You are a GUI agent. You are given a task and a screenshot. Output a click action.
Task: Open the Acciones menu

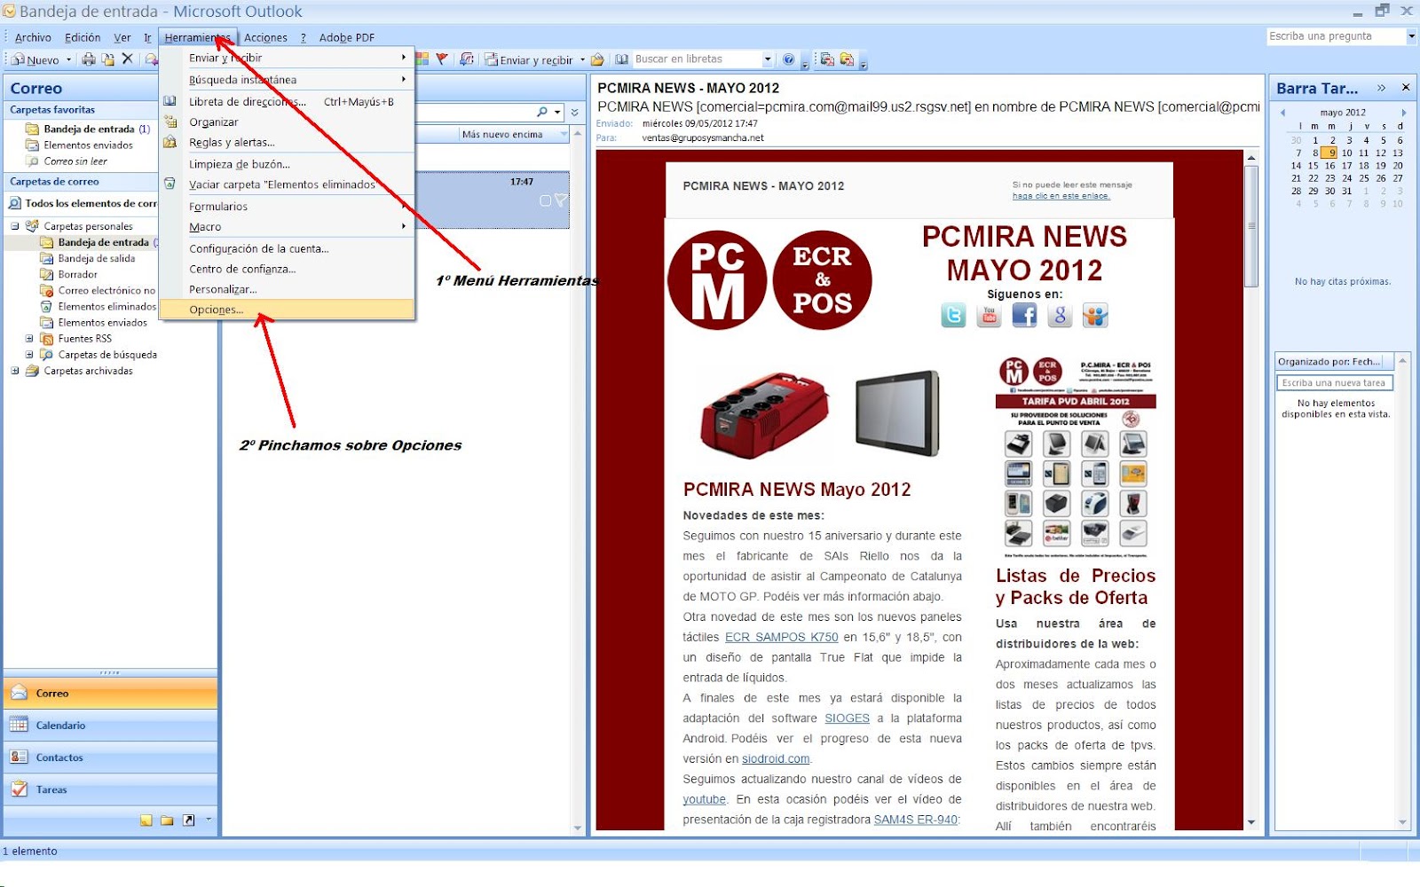coord(265,37)
